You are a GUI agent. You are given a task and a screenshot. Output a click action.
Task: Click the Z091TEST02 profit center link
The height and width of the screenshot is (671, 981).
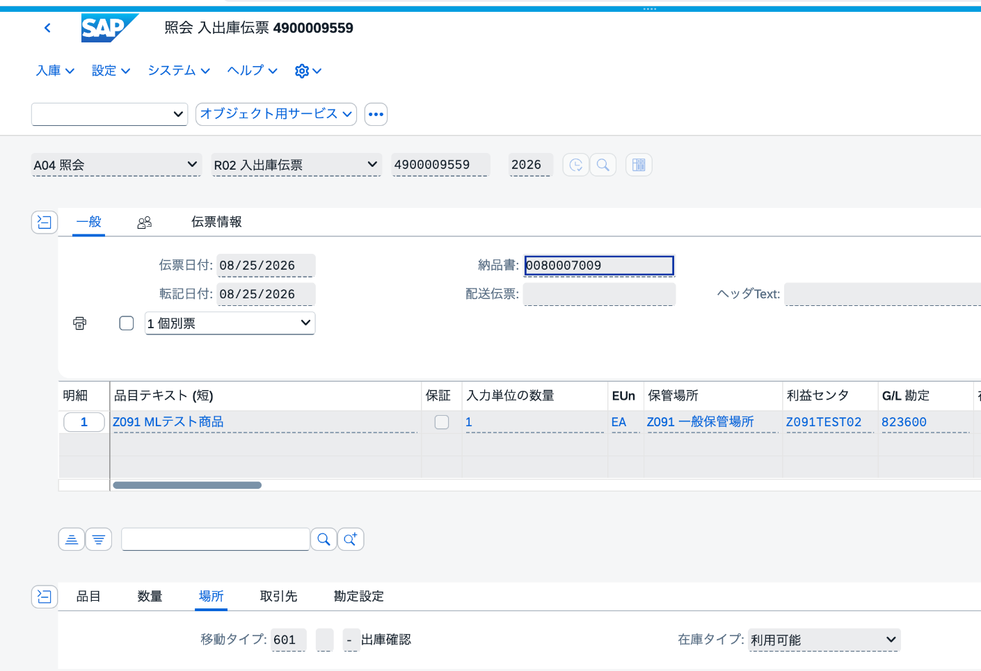pyautogui.click(x=824, y=422)
